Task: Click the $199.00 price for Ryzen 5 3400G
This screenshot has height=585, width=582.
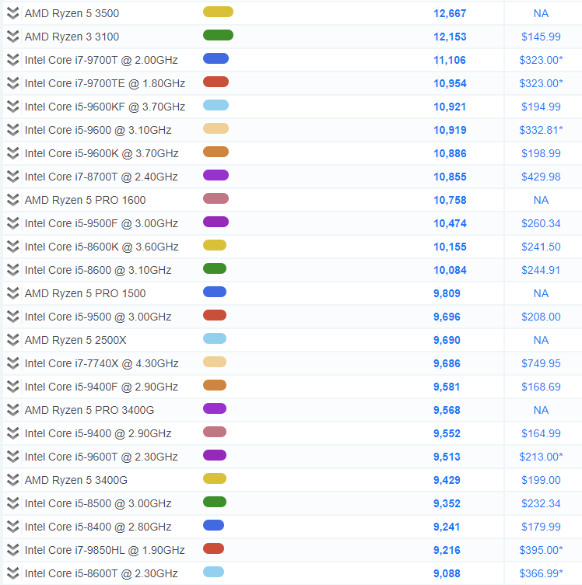Action: coord(541,480)
